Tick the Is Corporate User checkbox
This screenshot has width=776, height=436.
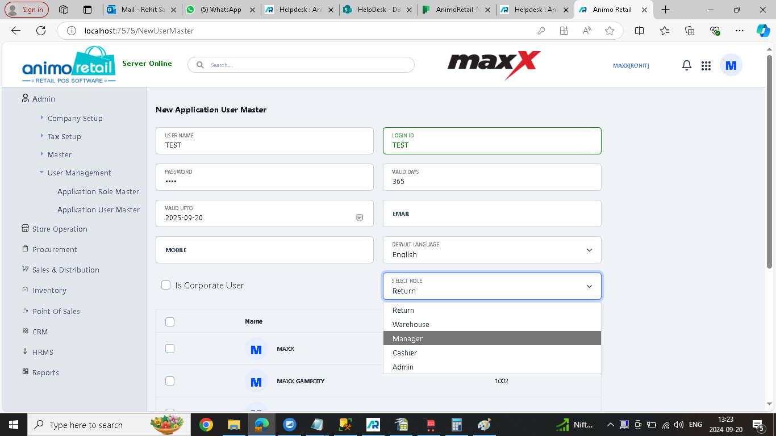coord(166,285)
